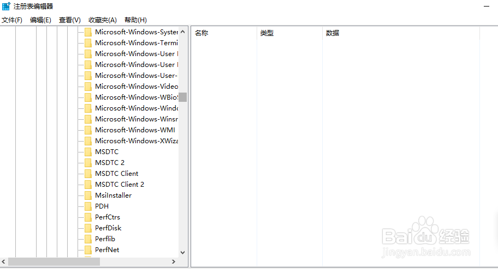498x269 pixels.
Task: Select the Microsoft-Windows-User- key
Action: [137, 75]
